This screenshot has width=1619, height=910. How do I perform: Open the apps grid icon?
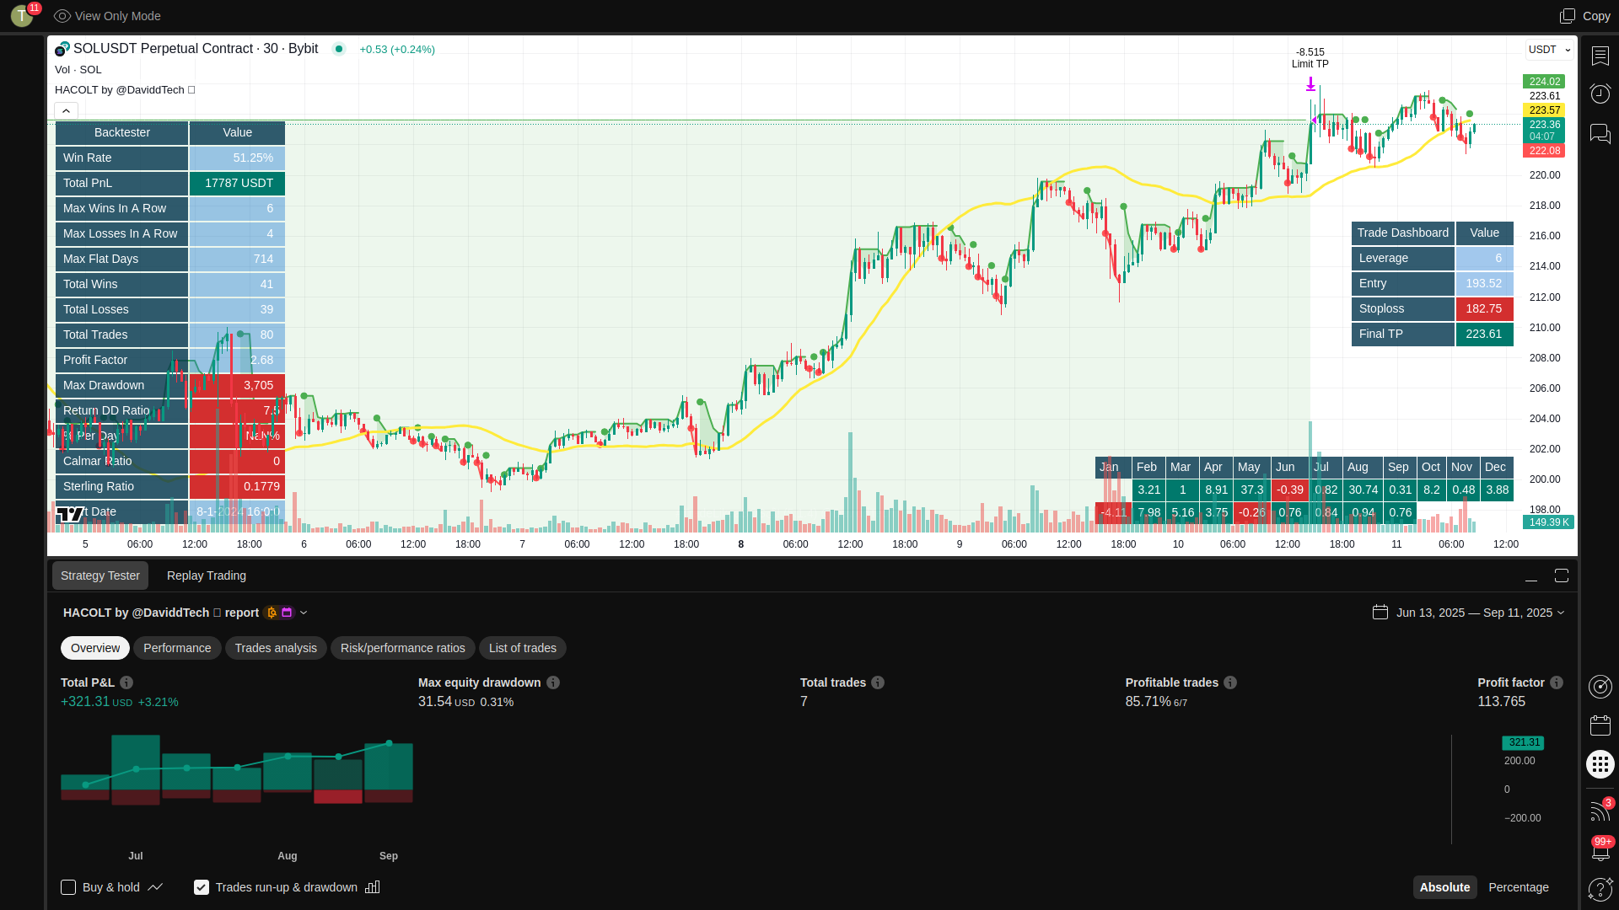coord(1600,764)
